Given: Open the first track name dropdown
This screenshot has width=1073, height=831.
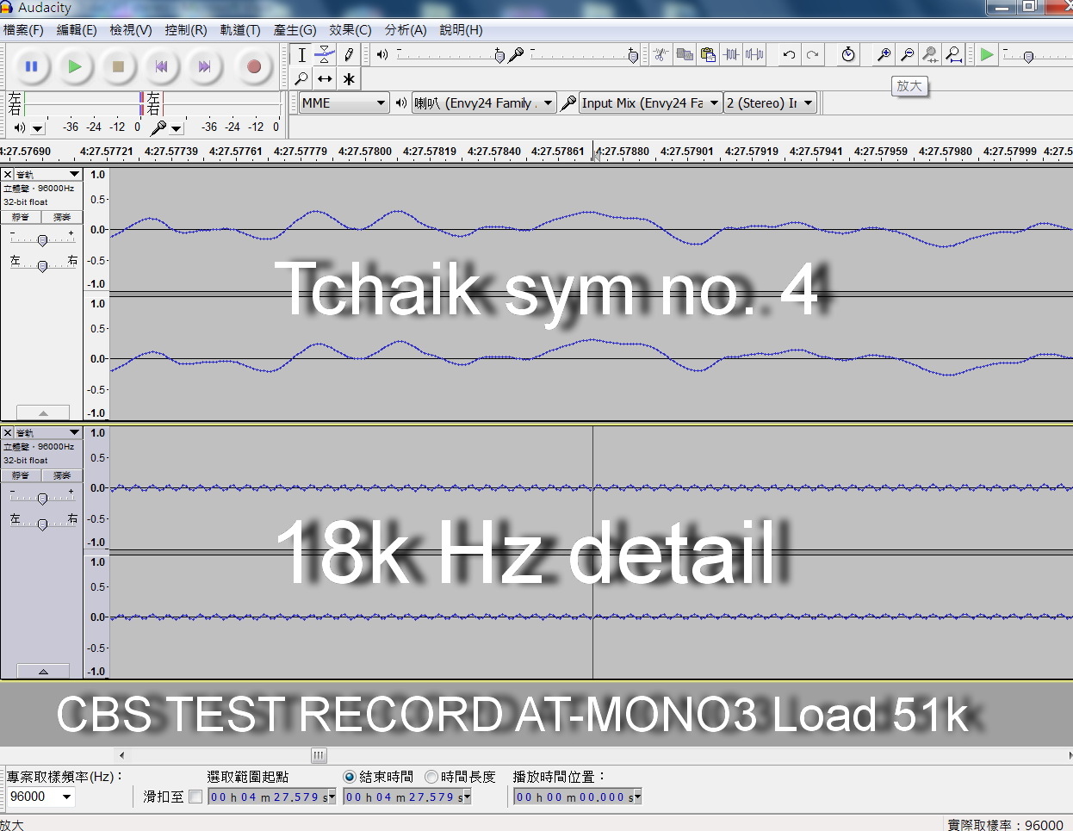Looking at the screenshot, I should click(48, 174).
